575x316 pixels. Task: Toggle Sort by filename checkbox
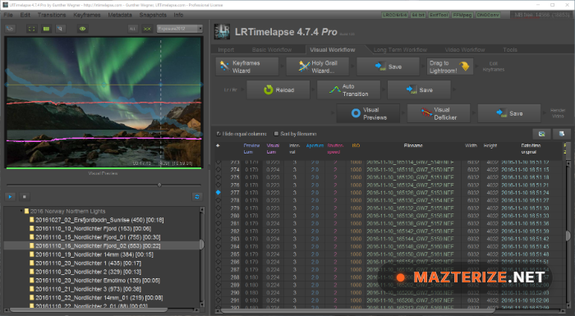(276, 134)
